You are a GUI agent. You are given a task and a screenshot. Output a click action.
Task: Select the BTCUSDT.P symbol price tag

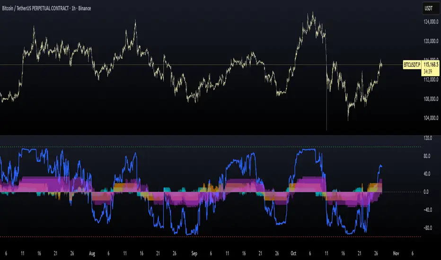coord(412,65)
